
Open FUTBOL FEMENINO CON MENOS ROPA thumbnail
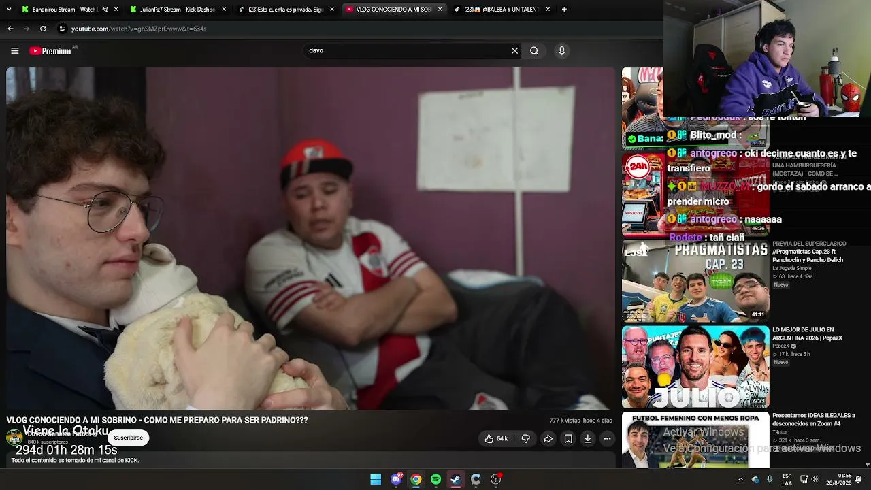(x=695, y=440)
